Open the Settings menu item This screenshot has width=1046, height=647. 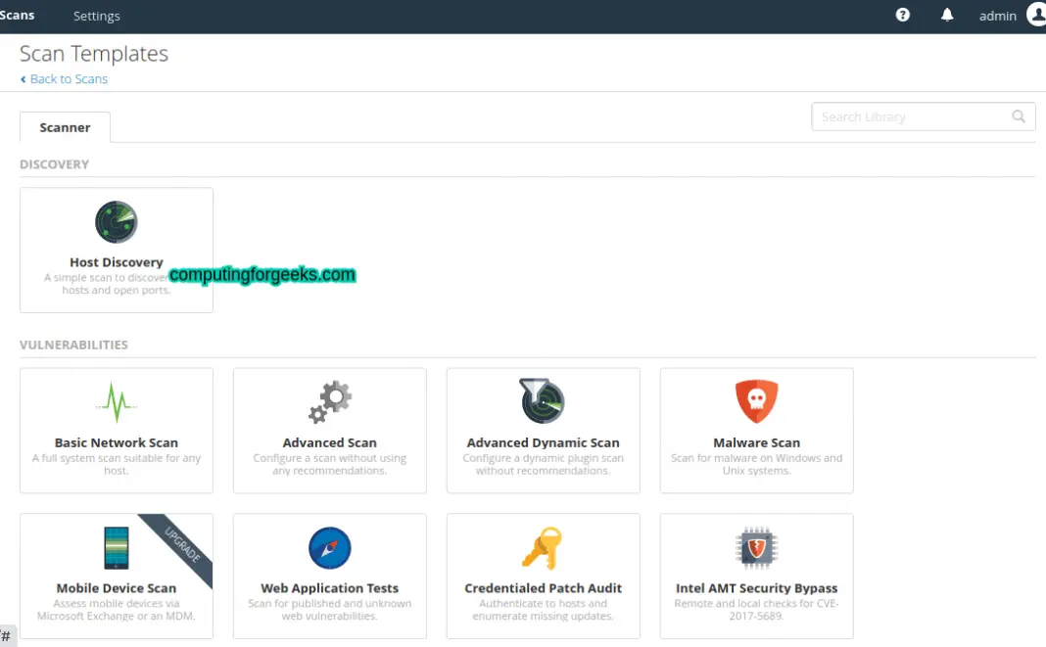[x=96, y=15]
